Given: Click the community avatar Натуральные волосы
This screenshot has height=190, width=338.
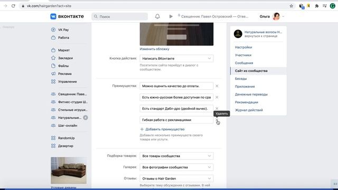Looking at the screenshot, I should tap(238, 34).
